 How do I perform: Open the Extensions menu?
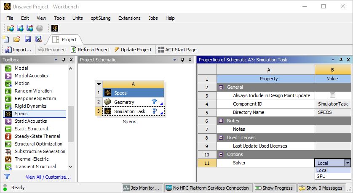click(129, 18)
